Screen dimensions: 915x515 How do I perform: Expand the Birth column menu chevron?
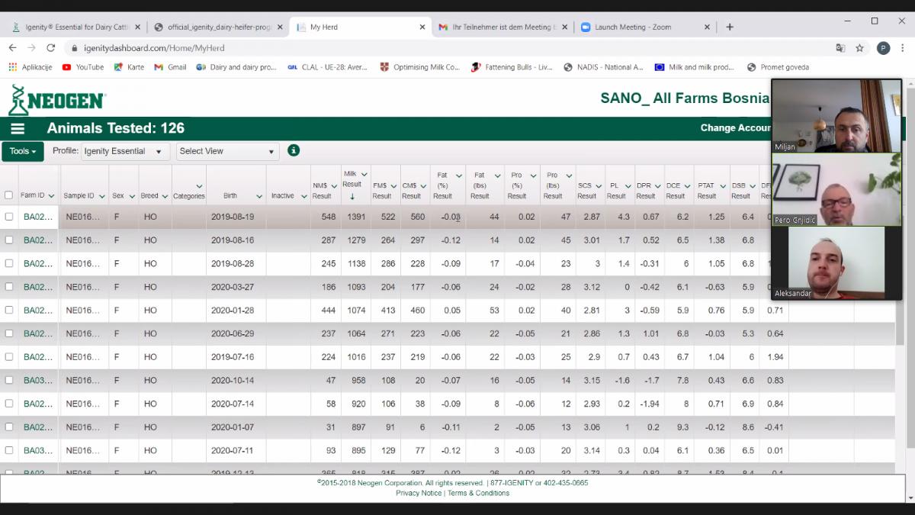click(260, 196)
